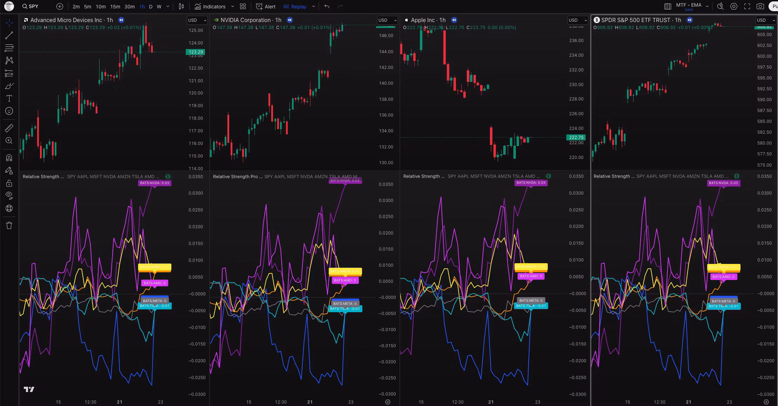This screenshot has width=778, height=406.
Task: Open the Indicators menu
Action: tap(211, 6)
